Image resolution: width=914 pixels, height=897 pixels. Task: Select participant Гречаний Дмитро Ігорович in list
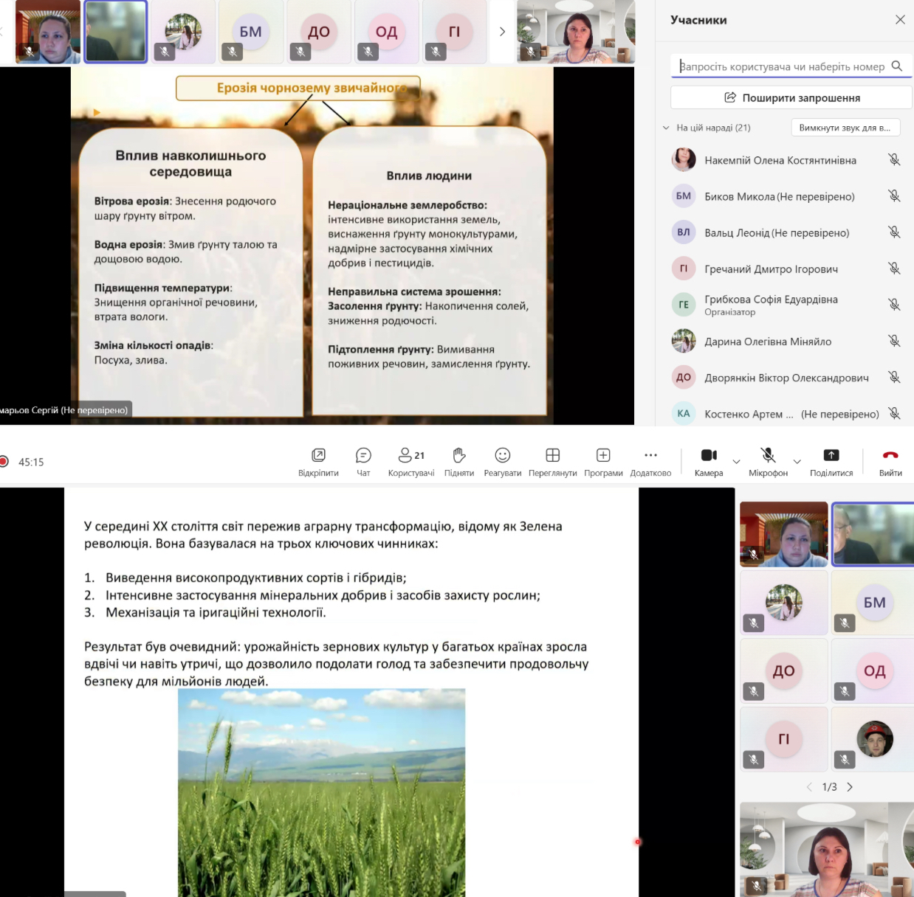click(x=771, y=269)
